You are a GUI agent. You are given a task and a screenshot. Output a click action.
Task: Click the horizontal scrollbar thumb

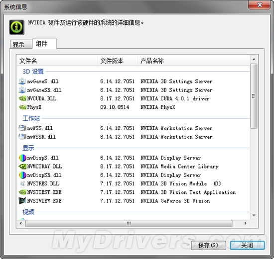[129, 223]
